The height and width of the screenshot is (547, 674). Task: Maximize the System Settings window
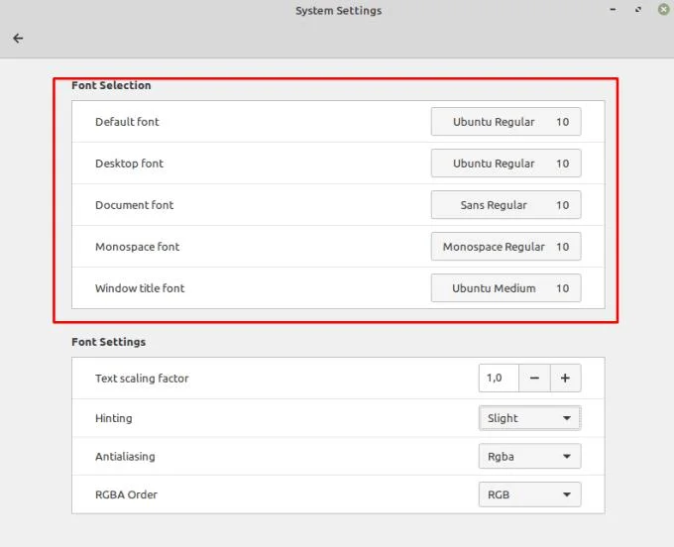click(638, 10)
